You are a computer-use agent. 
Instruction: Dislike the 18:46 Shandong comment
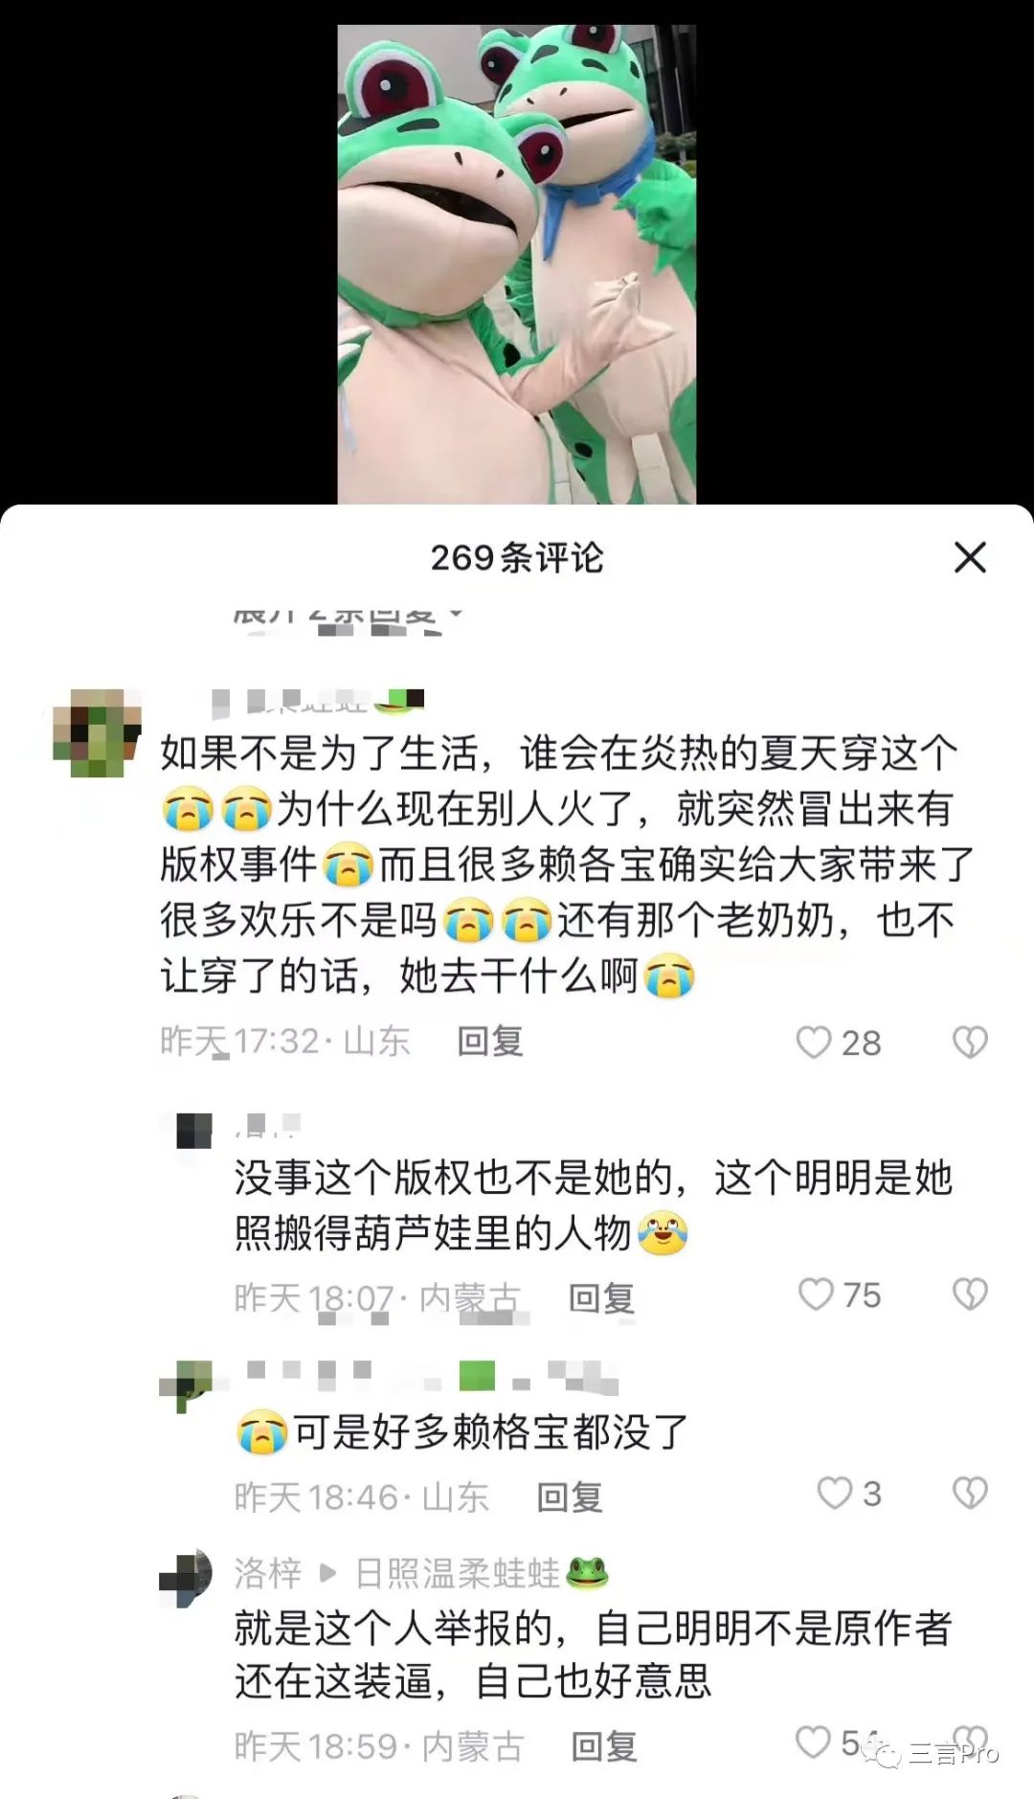tap(970, 1493)
